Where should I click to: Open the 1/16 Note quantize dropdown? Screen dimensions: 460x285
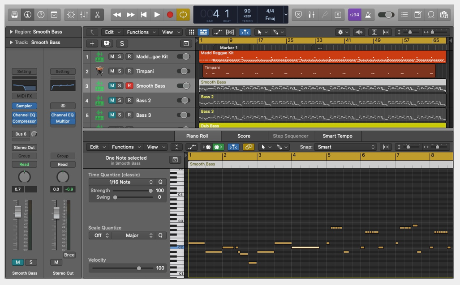(x=122, y=182)
